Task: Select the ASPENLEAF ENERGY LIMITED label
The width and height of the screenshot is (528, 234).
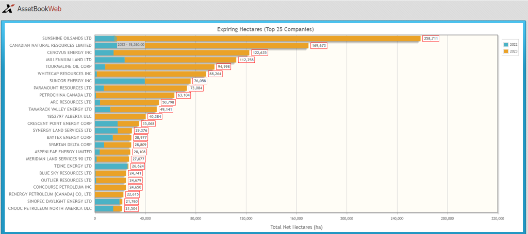Action: 63,152
